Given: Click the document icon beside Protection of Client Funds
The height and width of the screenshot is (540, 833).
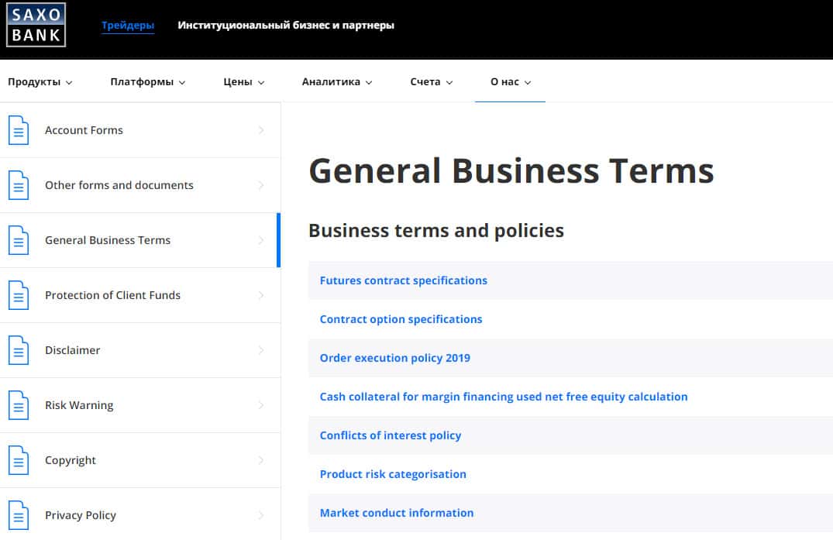Looking at the screenshot, I should (x=19, y=295).
